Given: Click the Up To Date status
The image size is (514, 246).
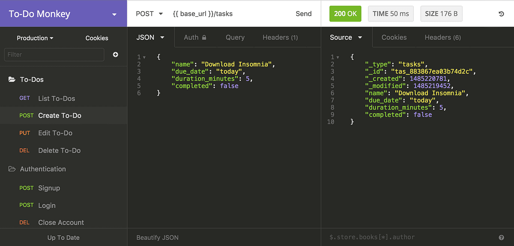Looking at the screenshot, I should 63,238.
